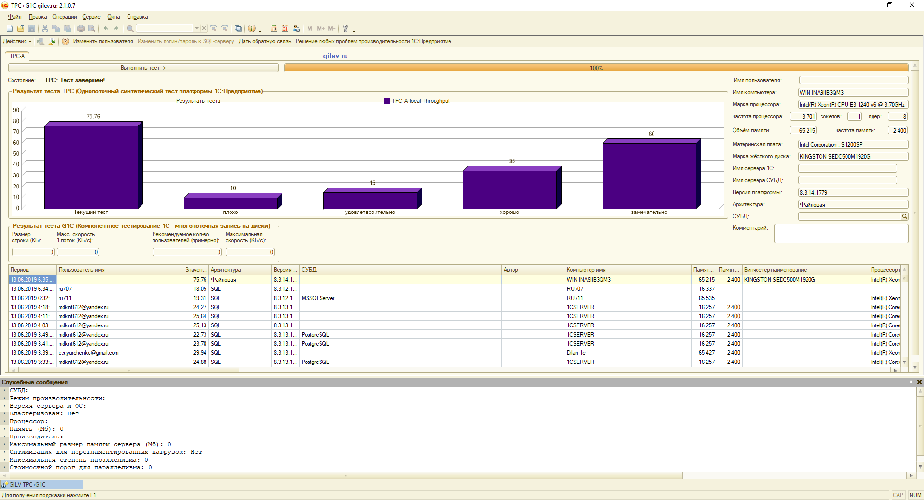Close the Служебные сообщения panel
This screenshot has width=924, height=500.
(919, 382)
